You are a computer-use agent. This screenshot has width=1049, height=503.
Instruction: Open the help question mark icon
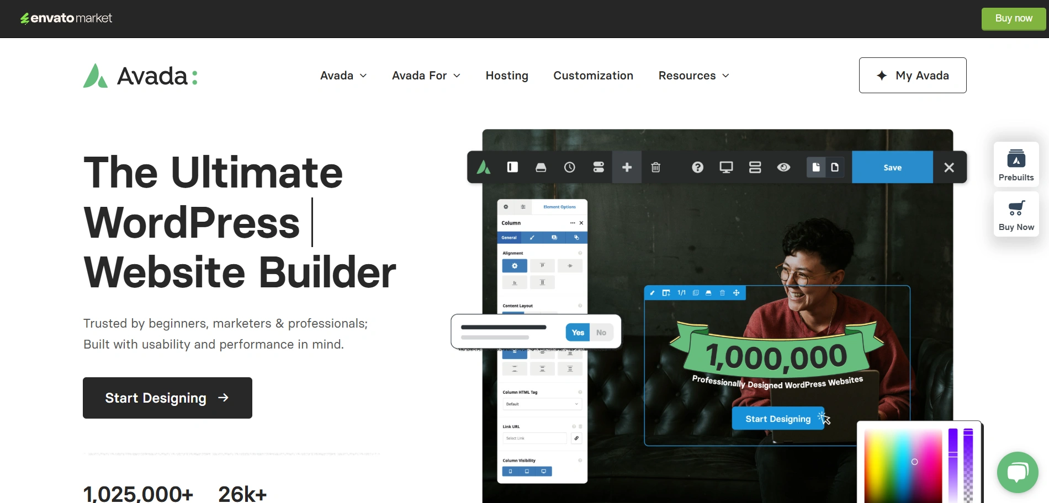pyautogui.click(x=698, y=167)
